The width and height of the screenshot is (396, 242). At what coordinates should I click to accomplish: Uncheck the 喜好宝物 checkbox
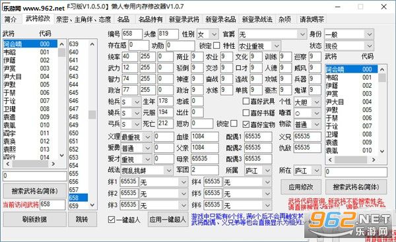click(x=246, y=124)
